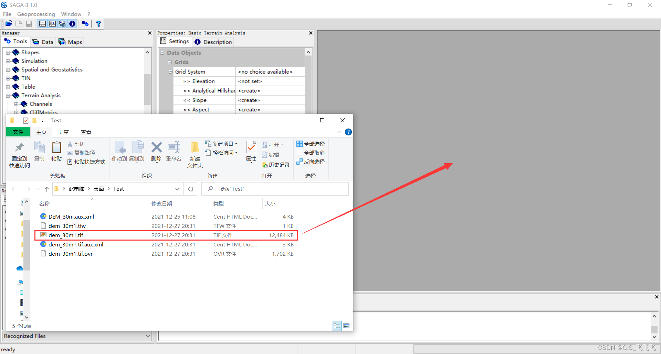Expand the Channels subnode
The height and width of the screenshot is (354, 661).
pyautogui.click(x=16, y=104)
